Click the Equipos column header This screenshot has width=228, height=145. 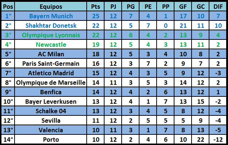[x=51, y=7]
